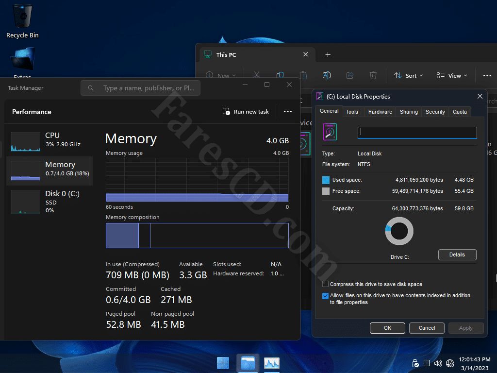Click the 59.8 GB Capacity value
This screenshot has height=373, width=497.
[464, 208]
